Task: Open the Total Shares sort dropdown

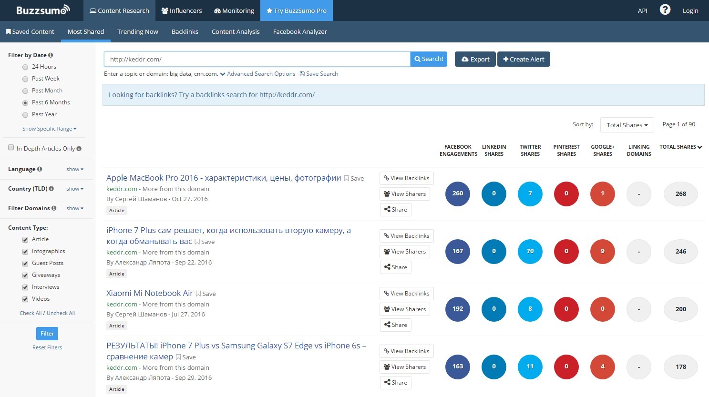Action: pos(627,125)
